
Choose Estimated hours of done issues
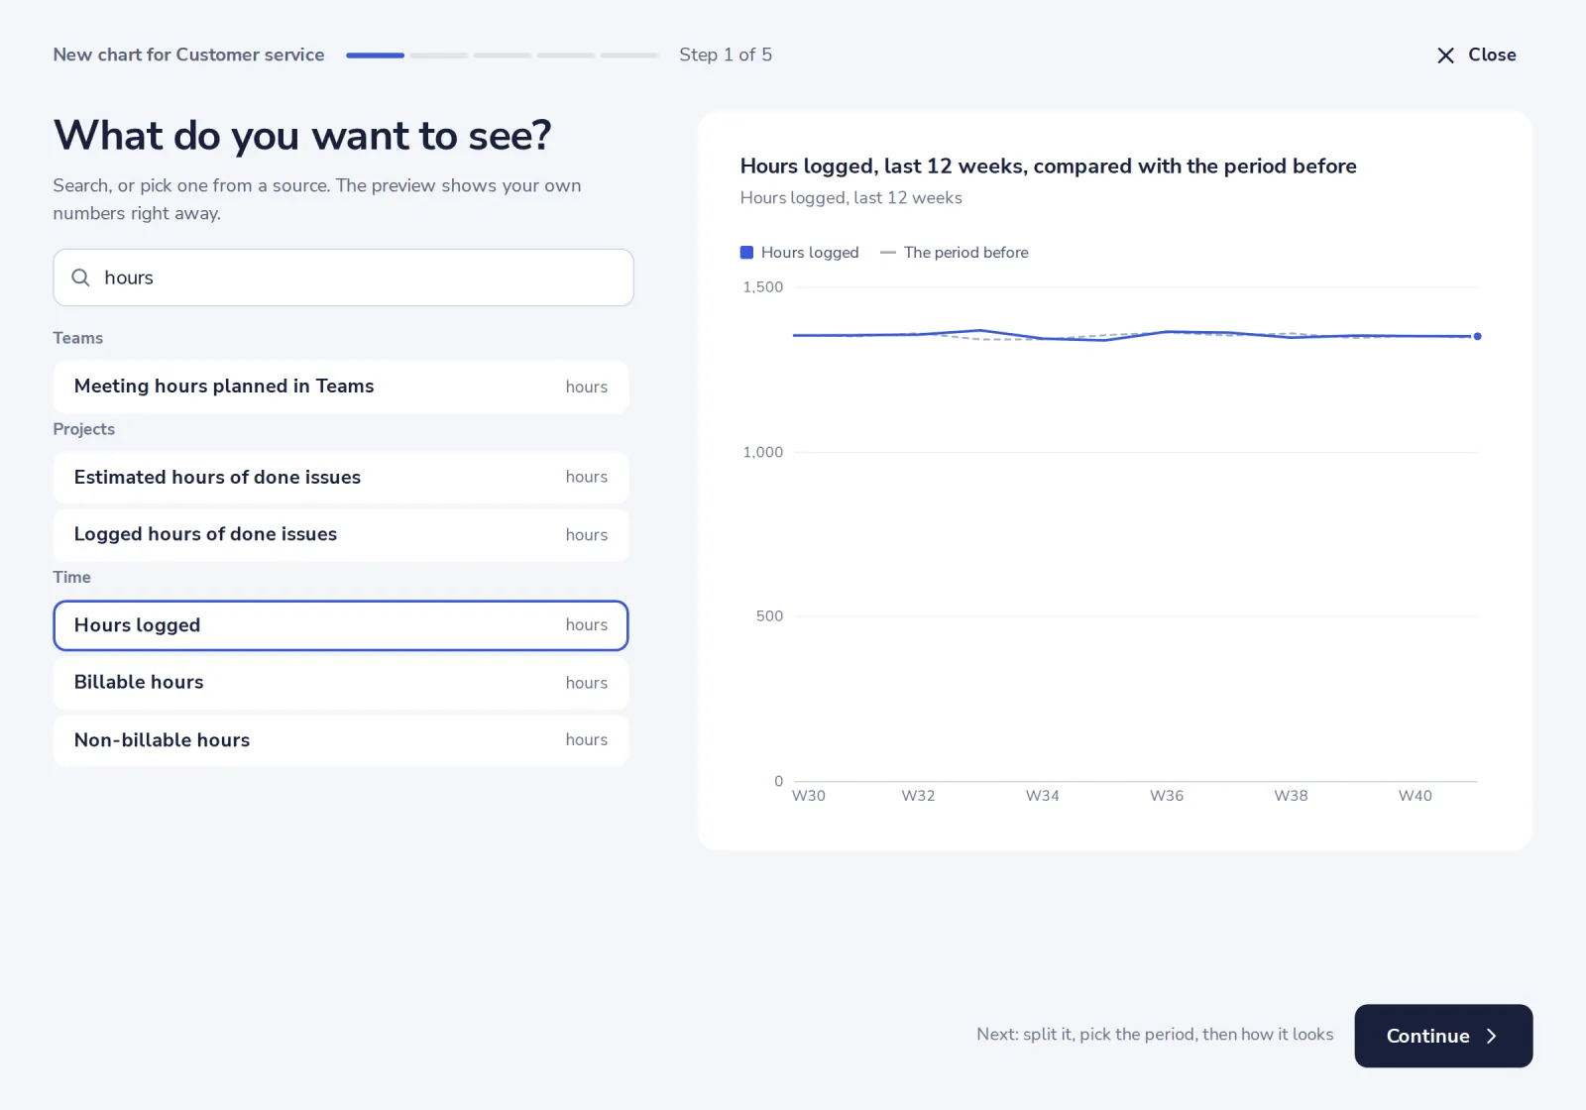[x=341, y=478]
